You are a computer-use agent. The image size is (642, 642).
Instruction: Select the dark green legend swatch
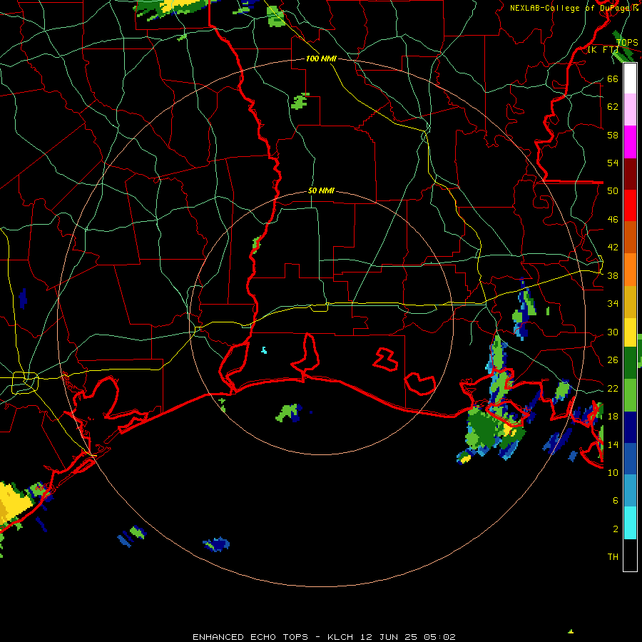(x=630, y=363)
